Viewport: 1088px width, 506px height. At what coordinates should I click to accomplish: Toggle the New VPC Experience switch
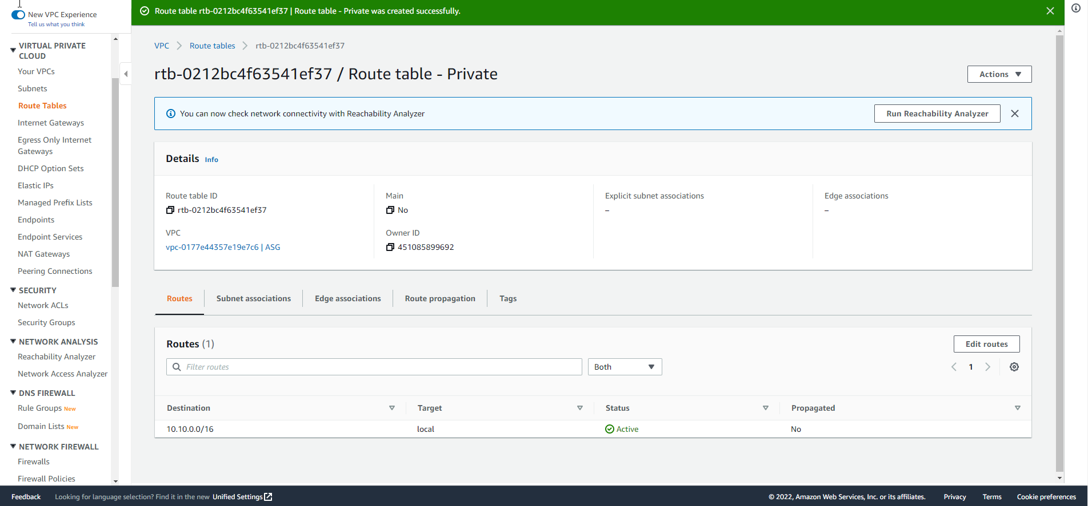coord(18,15)
